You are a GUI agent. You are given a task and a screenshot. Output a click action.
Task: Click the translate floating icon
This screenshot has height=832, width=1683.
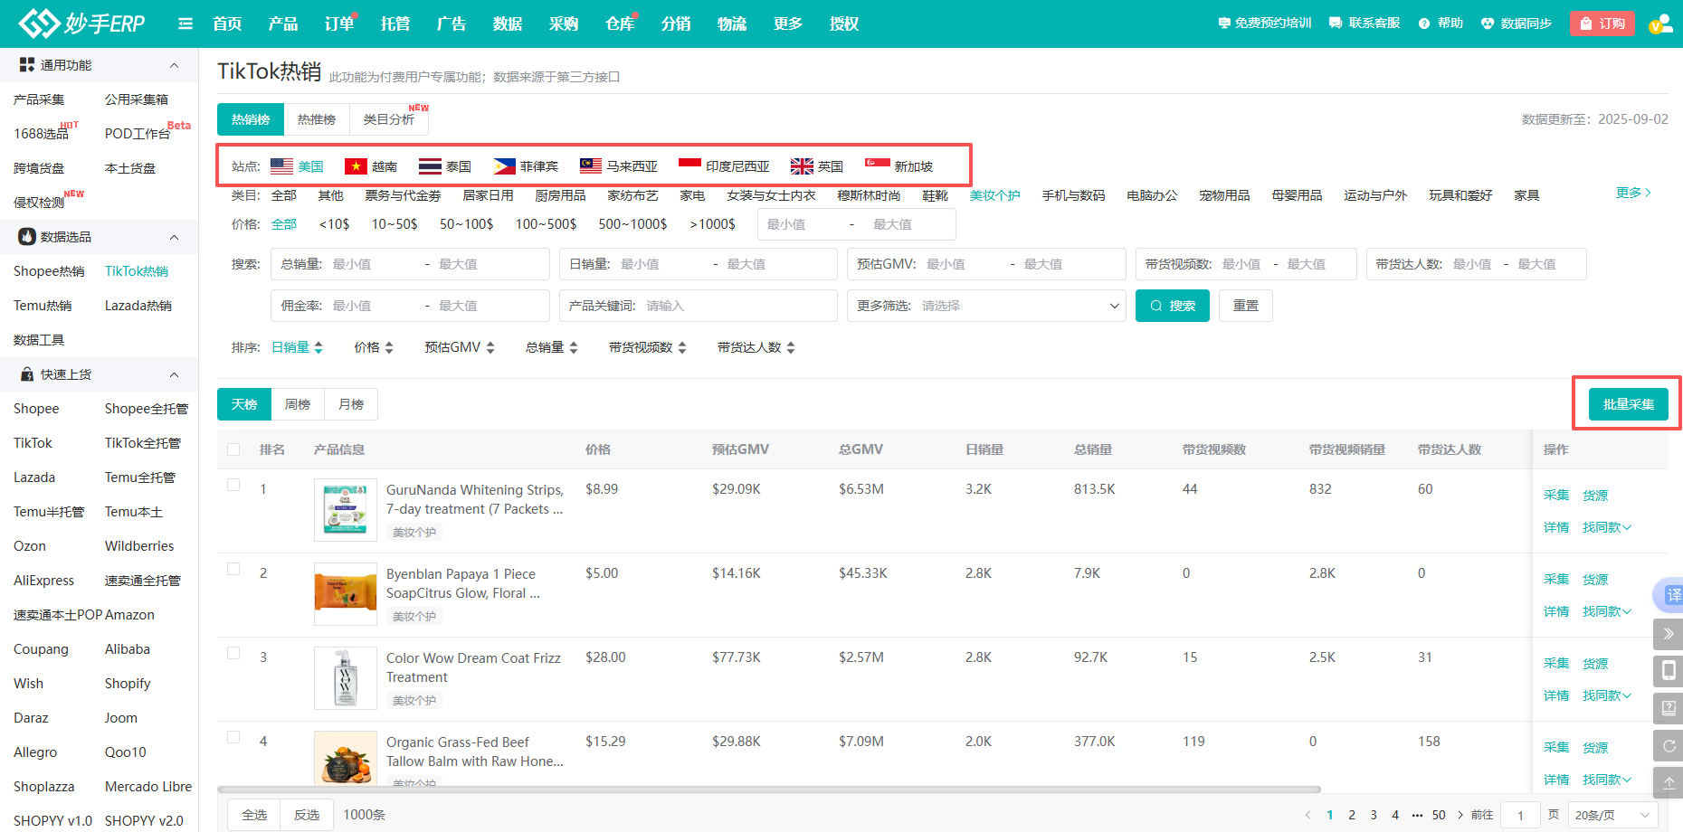(1670, 594)
